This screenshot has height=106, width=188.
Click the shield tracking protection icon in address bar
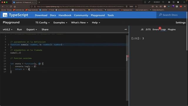coord(32,6)
